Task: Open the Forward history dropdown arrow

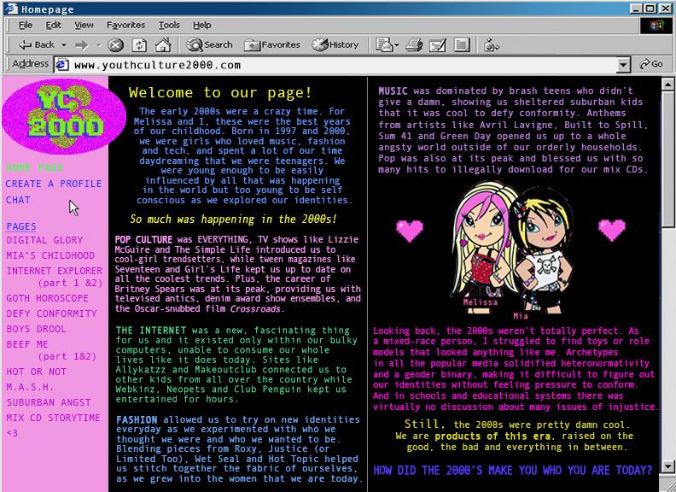Action: pyautogui.click(x=99, y=45)
